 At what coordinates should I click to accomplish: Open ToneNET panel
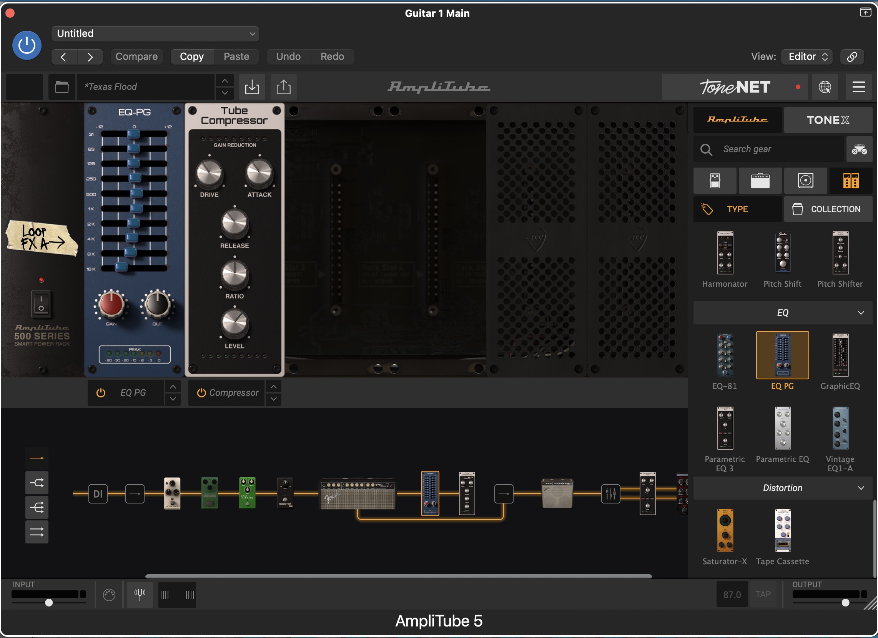[x=735, y=87]
